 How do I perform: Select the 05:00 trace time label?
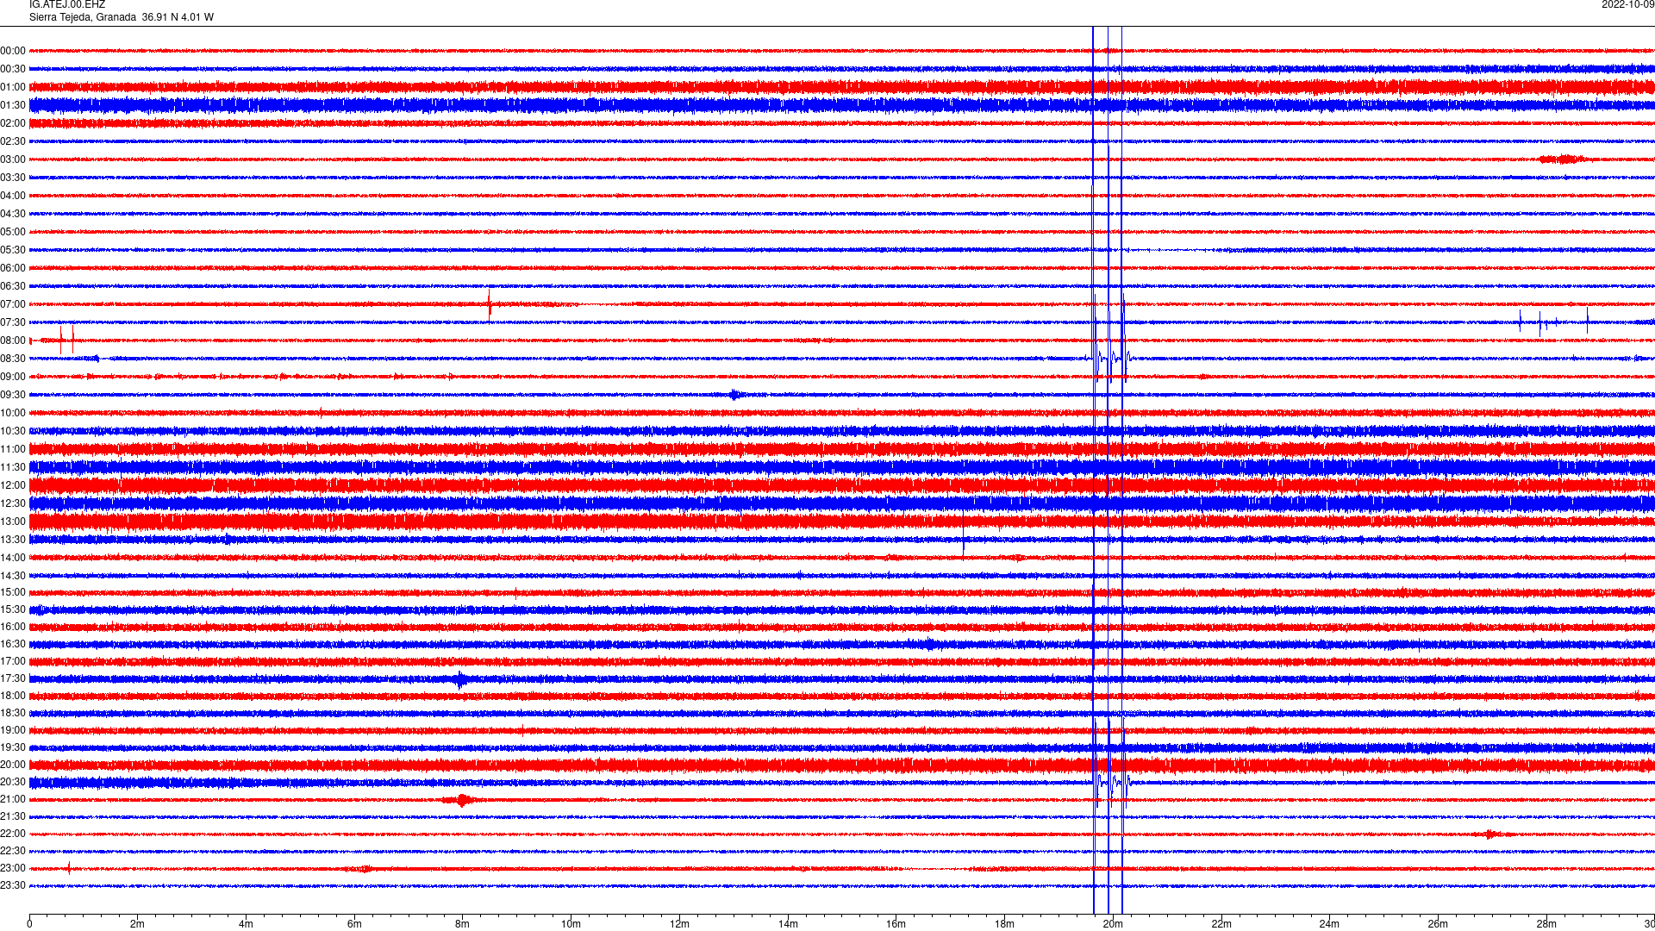[13, 232]
